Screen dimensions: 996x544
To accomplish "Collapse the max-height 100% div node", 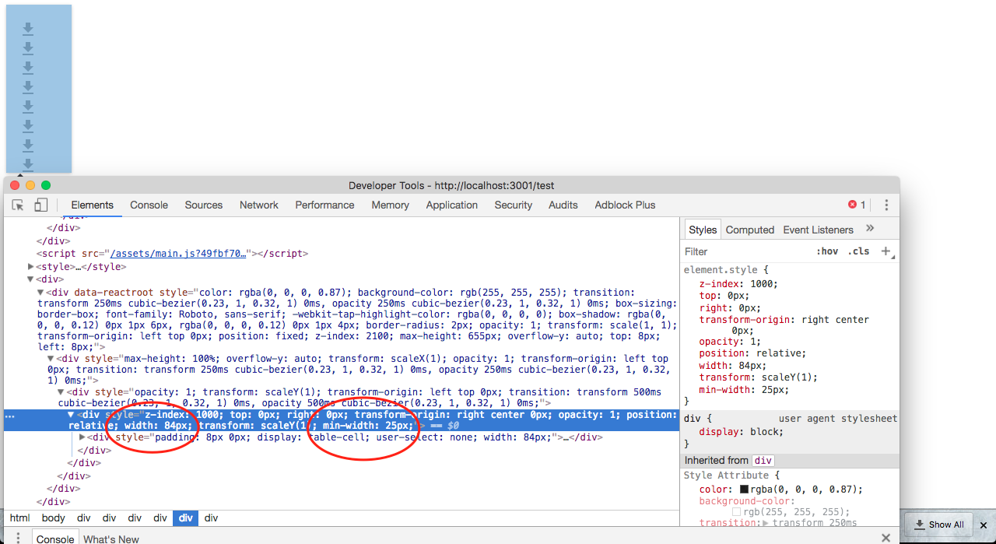I will (x=51, y=359).
